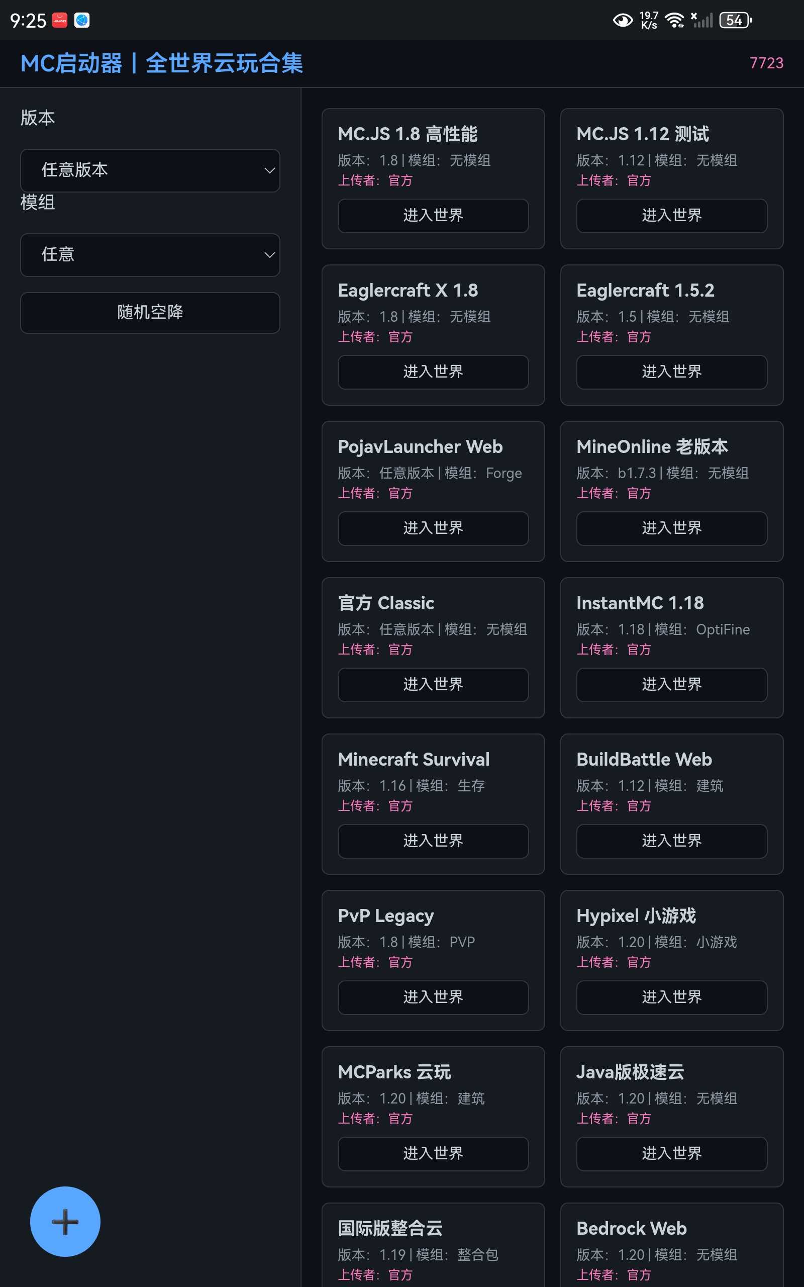This screenshot has height=1287, width=804.
Task: Open the 任意版本 version dropdown
Action: (x=150, y=170)
